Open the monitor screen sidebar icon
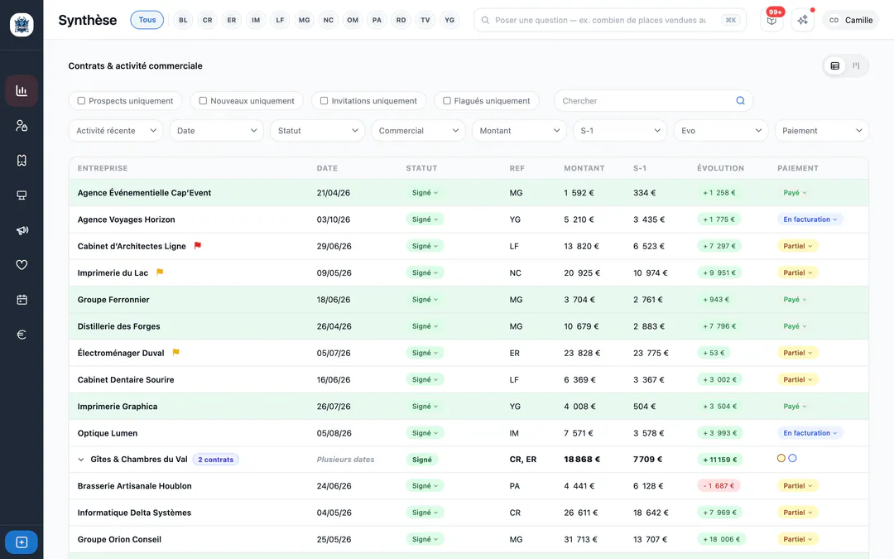Image resolution: width=894 pixels, height=559 pixels. coord(22,195)
